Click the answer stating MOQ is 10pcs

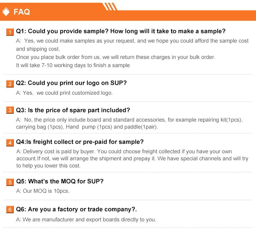pyautogui.click(x=43, y=191)
